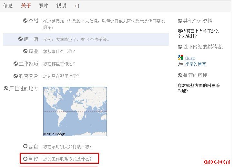Click the globe icon beside 职业
Viewport: 234px width, 167px height.
tap(25, 51)
